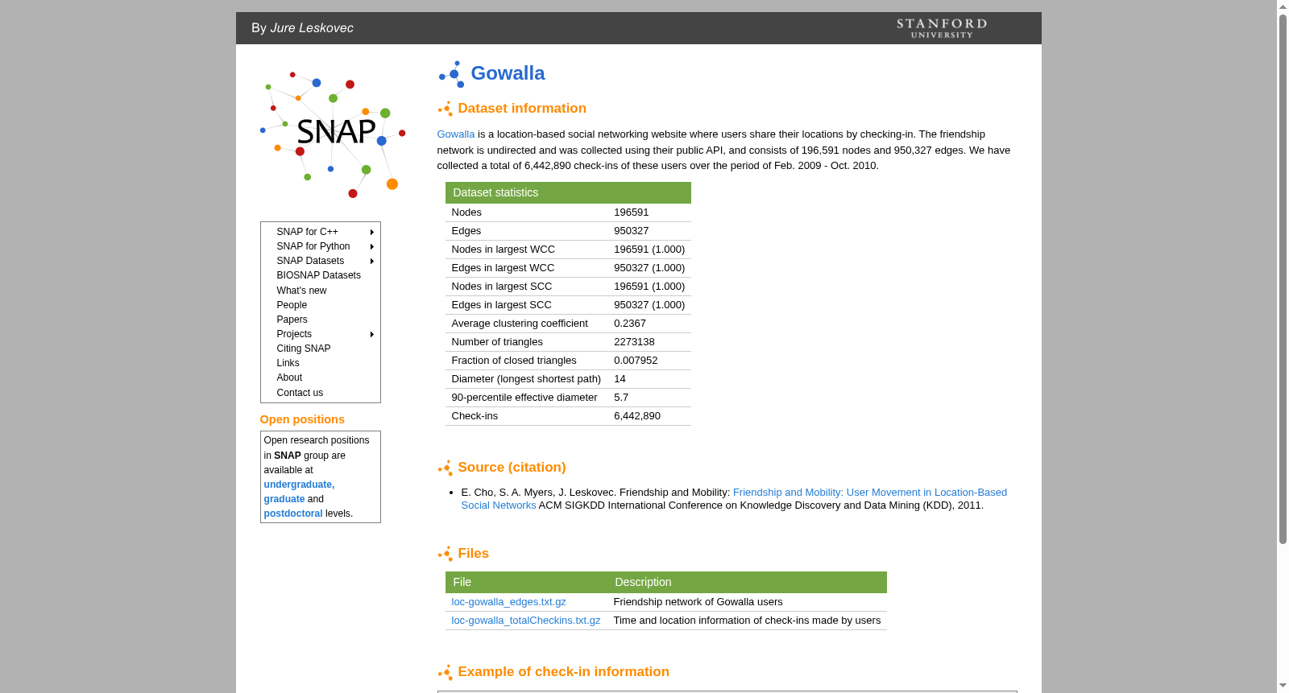1289x693 pixels.
Task: Click the Number of triangles value 2273138
Action: pyautogui.click(x=635, y=342)
